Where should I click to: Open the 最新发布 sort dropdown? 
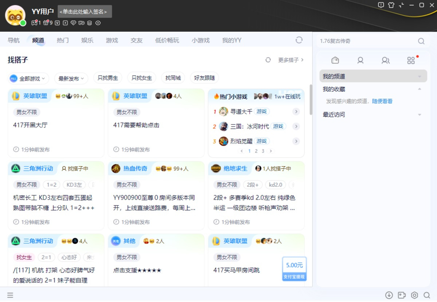pyautogui.click(x=71, y=78)
